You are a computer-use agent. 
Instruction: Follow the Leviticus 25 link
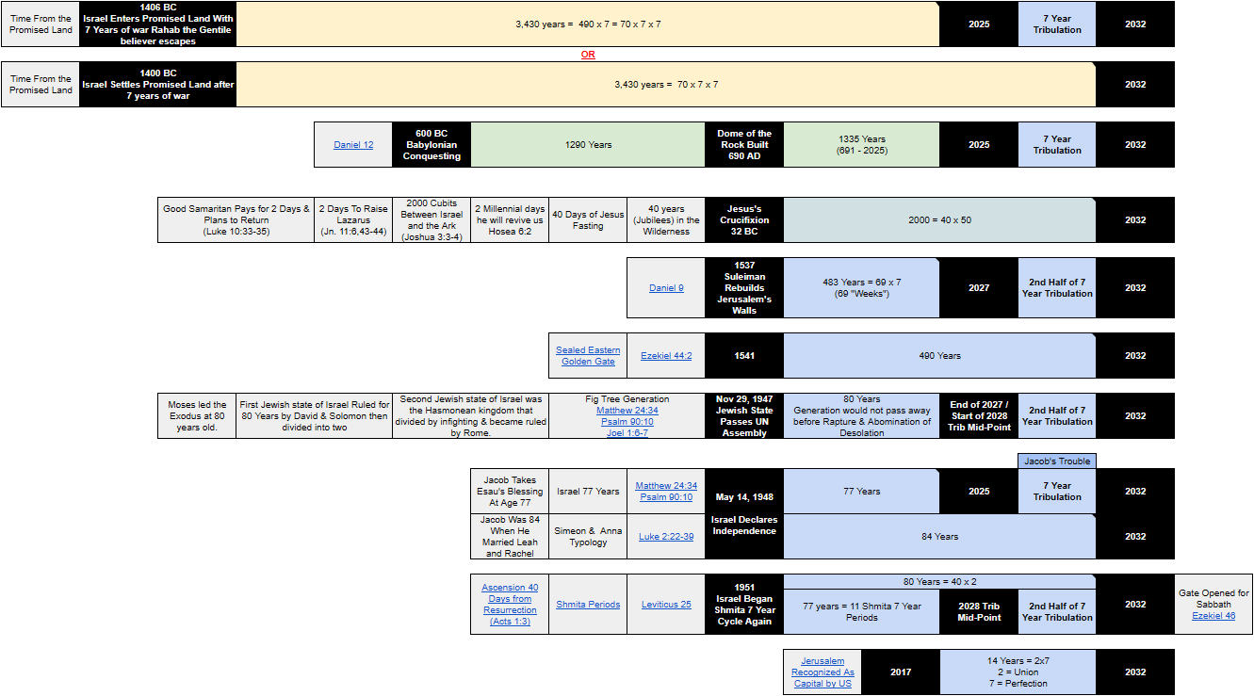(666, 605)
